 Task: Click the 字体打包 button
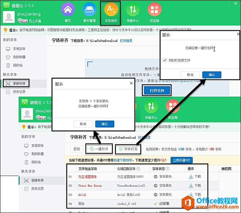pyautogui.click(x=128, y=149)
